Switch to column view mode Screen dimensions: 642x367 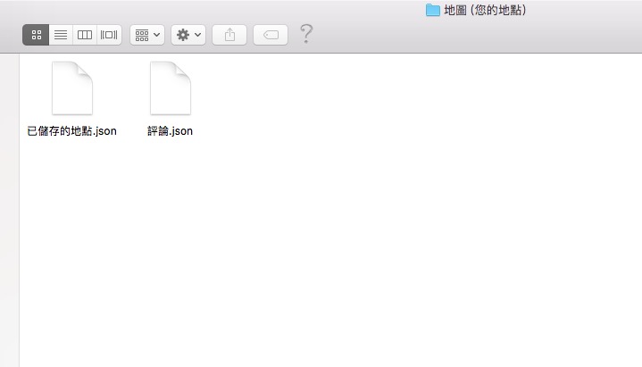85,35
